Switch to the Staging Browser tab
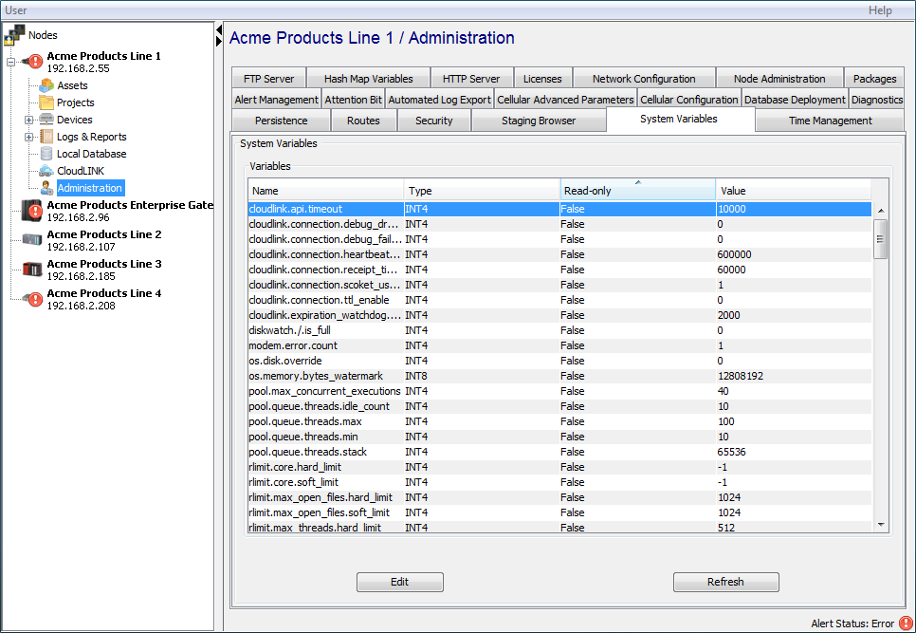Screen dimensions: 916x633 539,121
